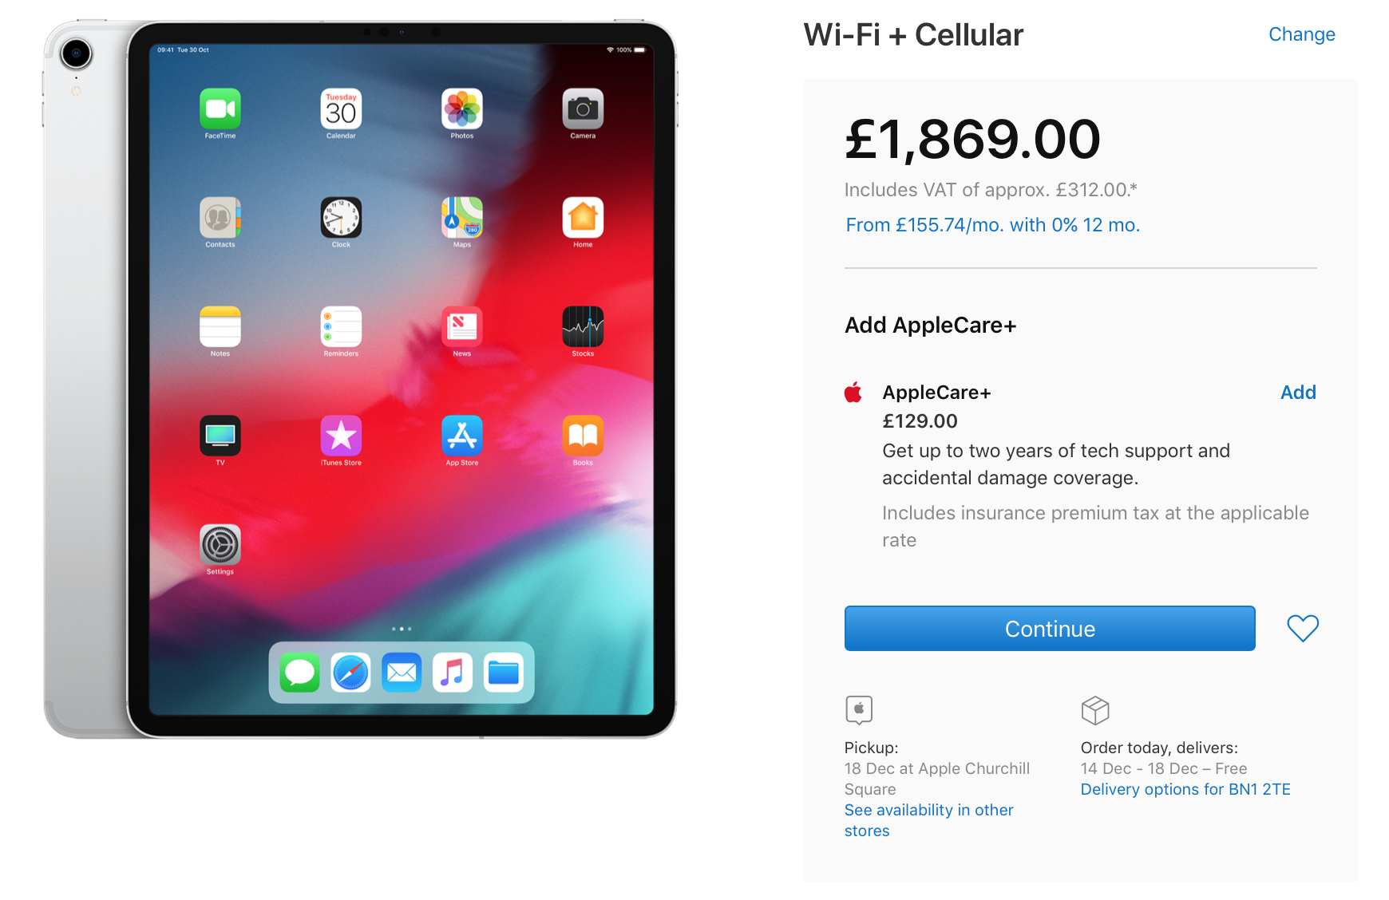1389x900 pixels.
Task: Click the Settings gear icon on iPad
Action: [220, 545]
